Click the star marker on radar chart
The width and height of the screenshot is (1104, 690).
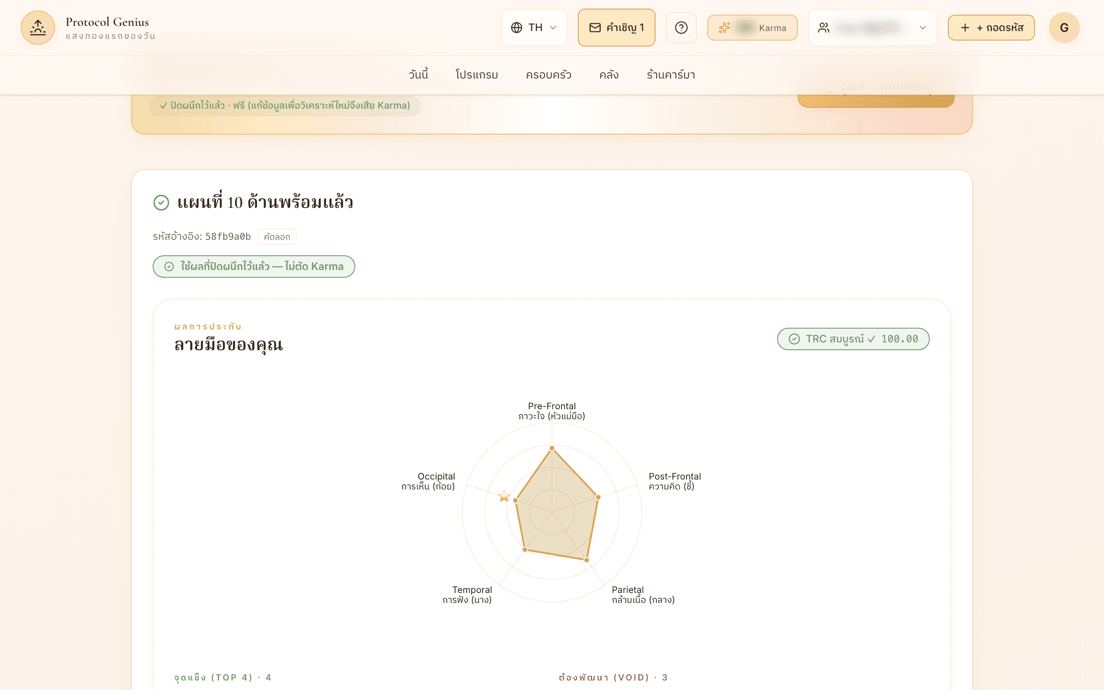(504, 496)
